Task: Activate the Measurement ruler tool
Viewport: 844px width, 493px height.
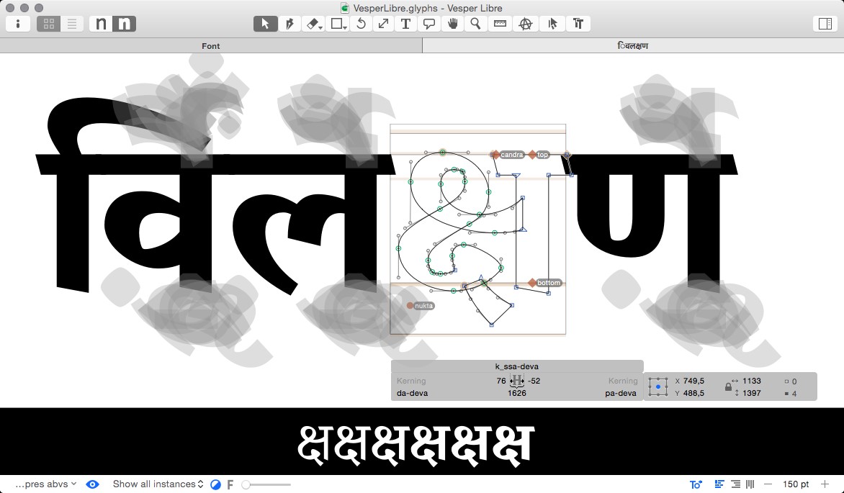Action: 500,23
